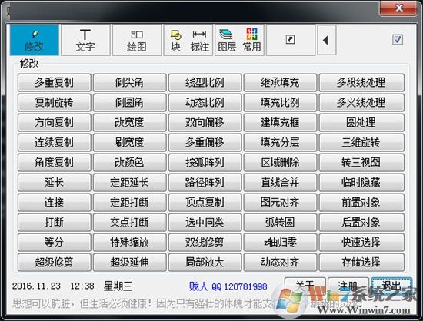The width and height of the screenshot is (423, 321).
Task: Click 顶点复制 button
Action: [x=205, y=202]
